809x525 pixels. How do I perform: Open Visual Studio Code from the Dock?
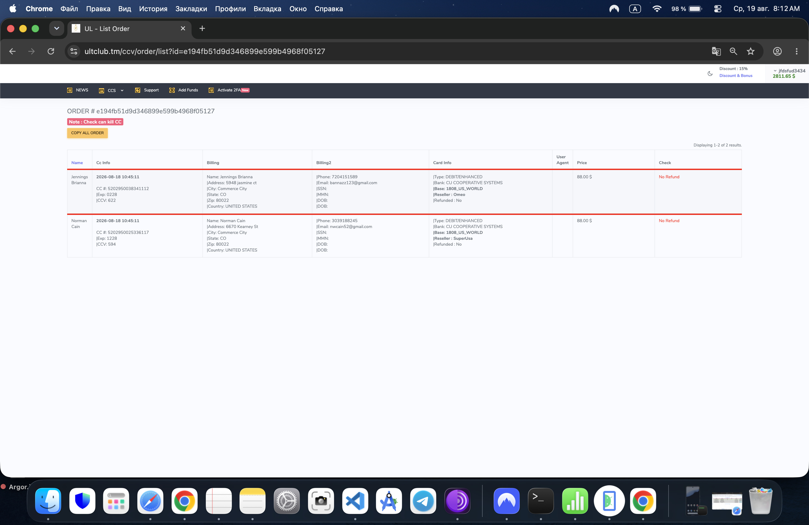point(355,501)
